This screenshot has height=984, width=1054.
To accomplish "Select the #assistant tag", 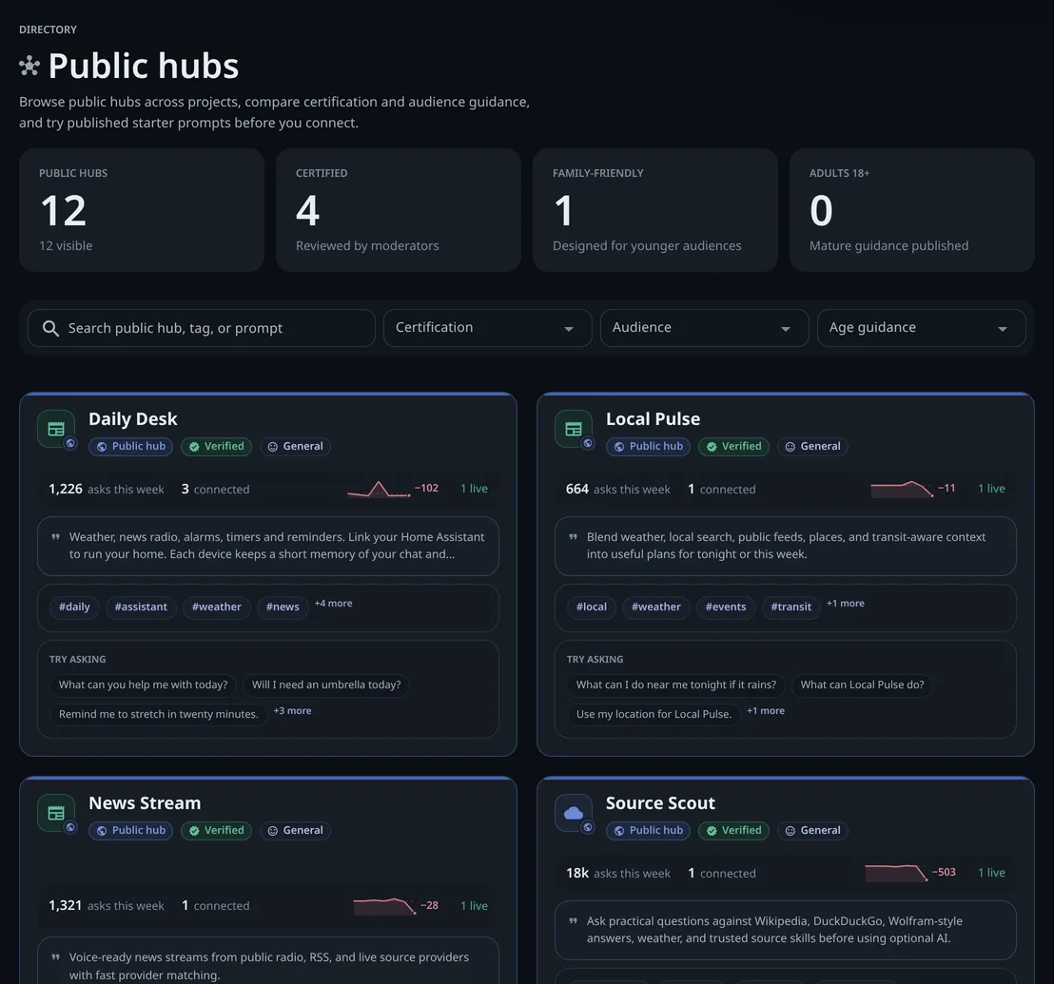I will 141,608.
